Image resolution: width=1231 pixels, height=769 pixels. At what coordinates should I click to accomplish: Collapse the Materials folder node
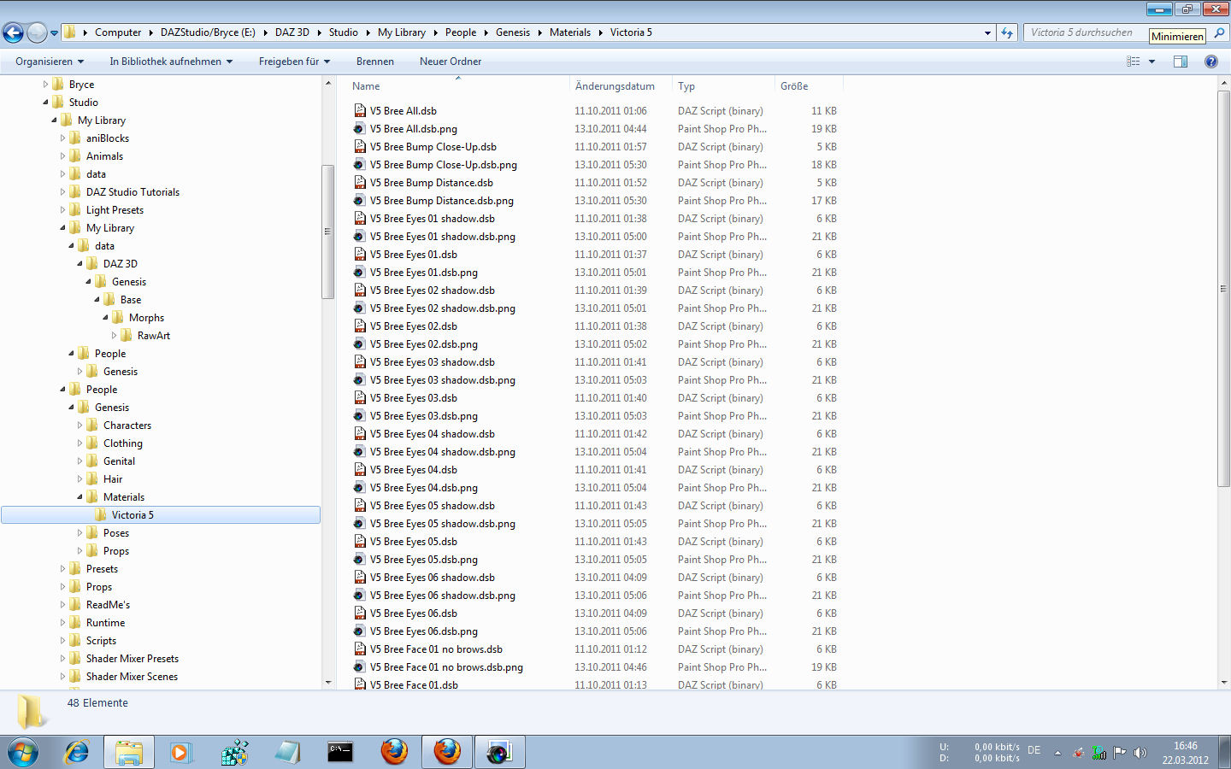tap(80, 497)
